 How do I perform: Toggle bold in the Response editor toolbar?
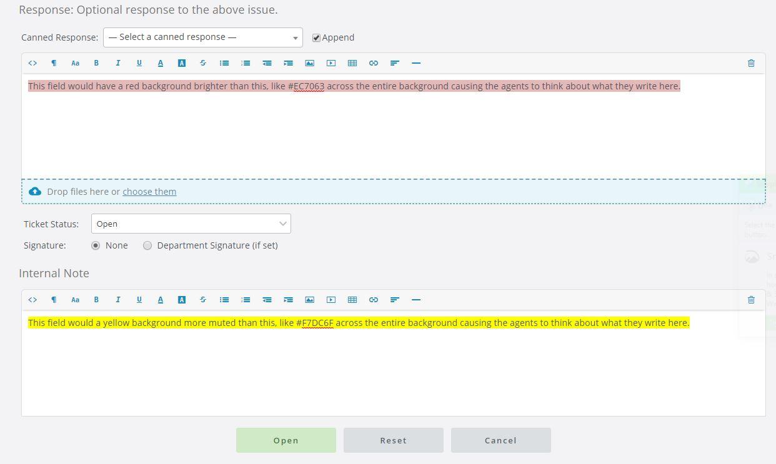pos(96,63)
